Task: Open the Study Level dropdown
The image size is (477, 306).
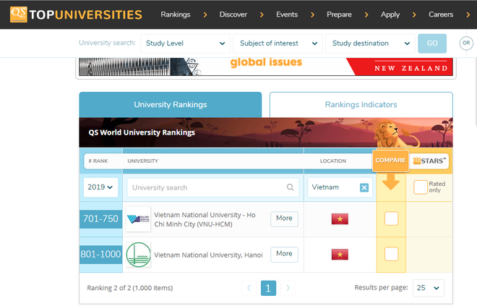Action: (185, 43)
